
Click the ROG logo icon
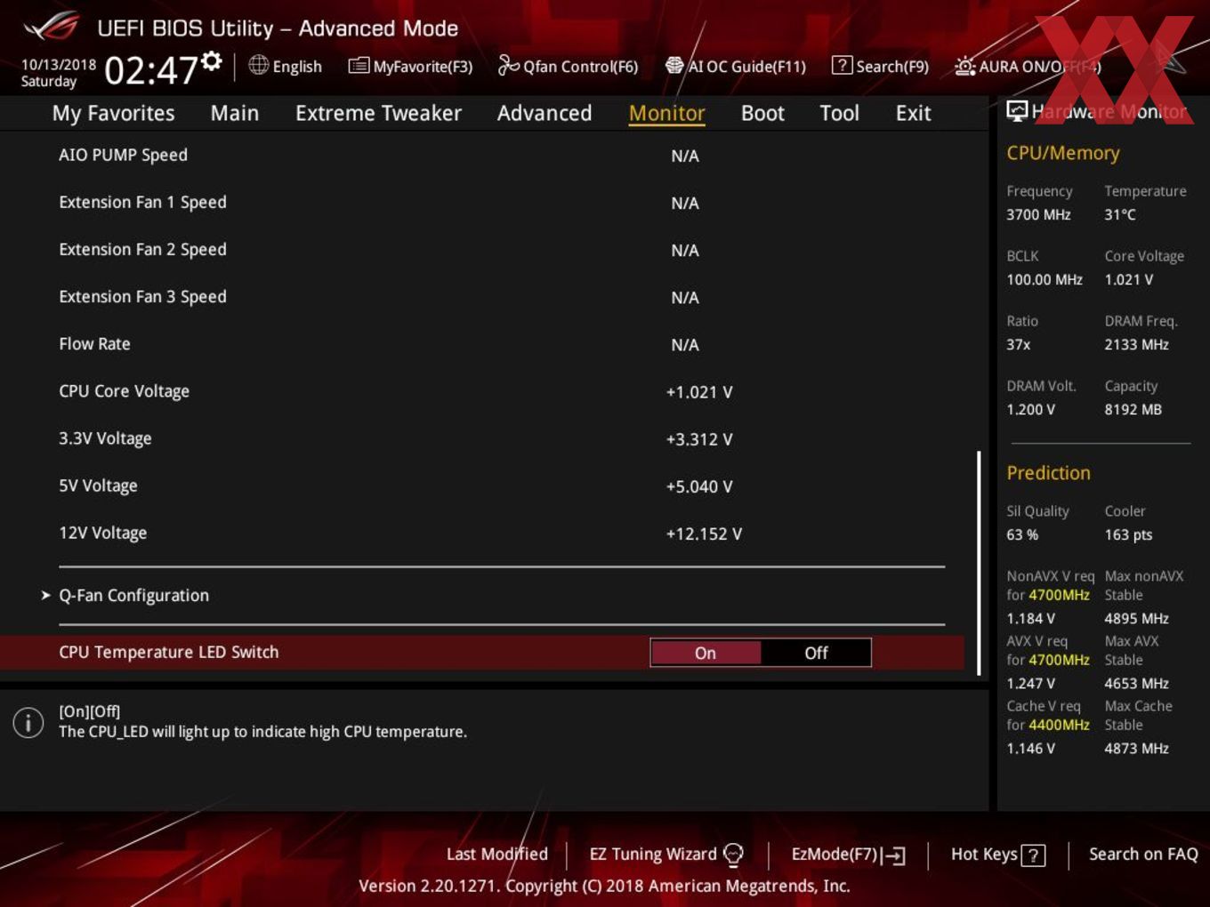(52, 27)
